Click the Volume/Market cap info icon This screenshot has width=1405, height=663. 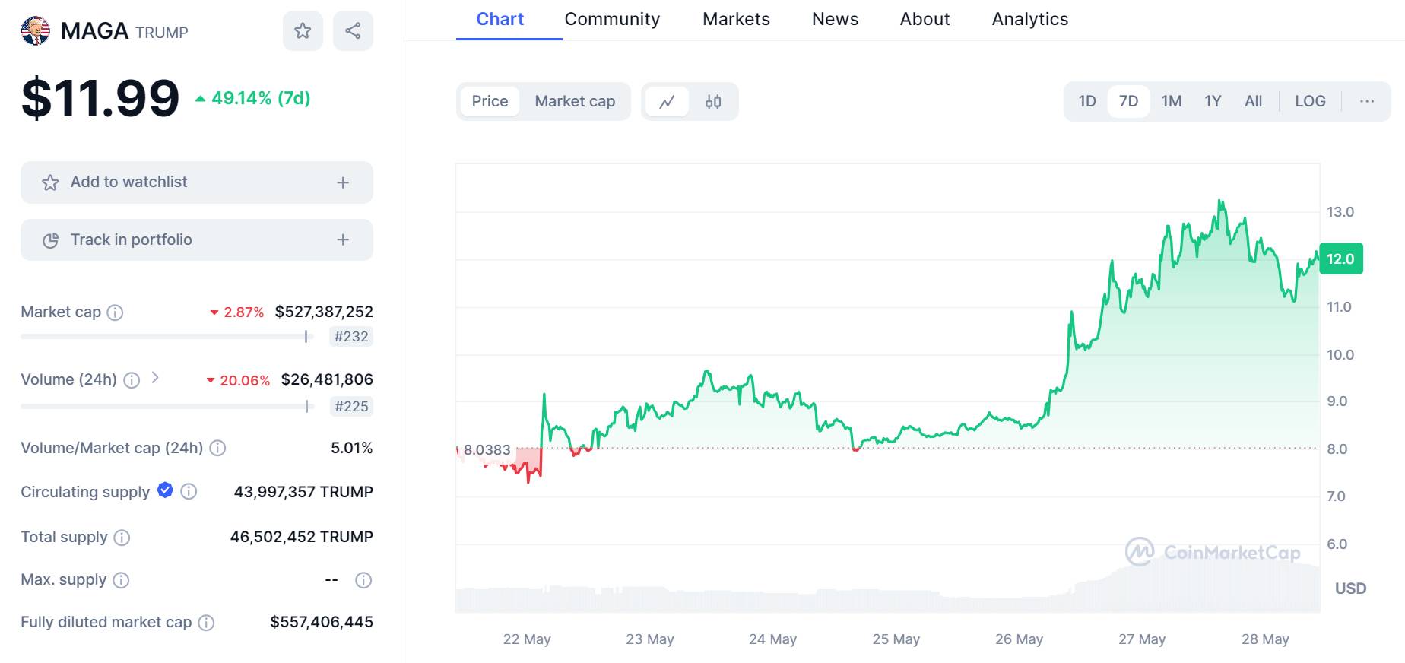pos(217,448)
